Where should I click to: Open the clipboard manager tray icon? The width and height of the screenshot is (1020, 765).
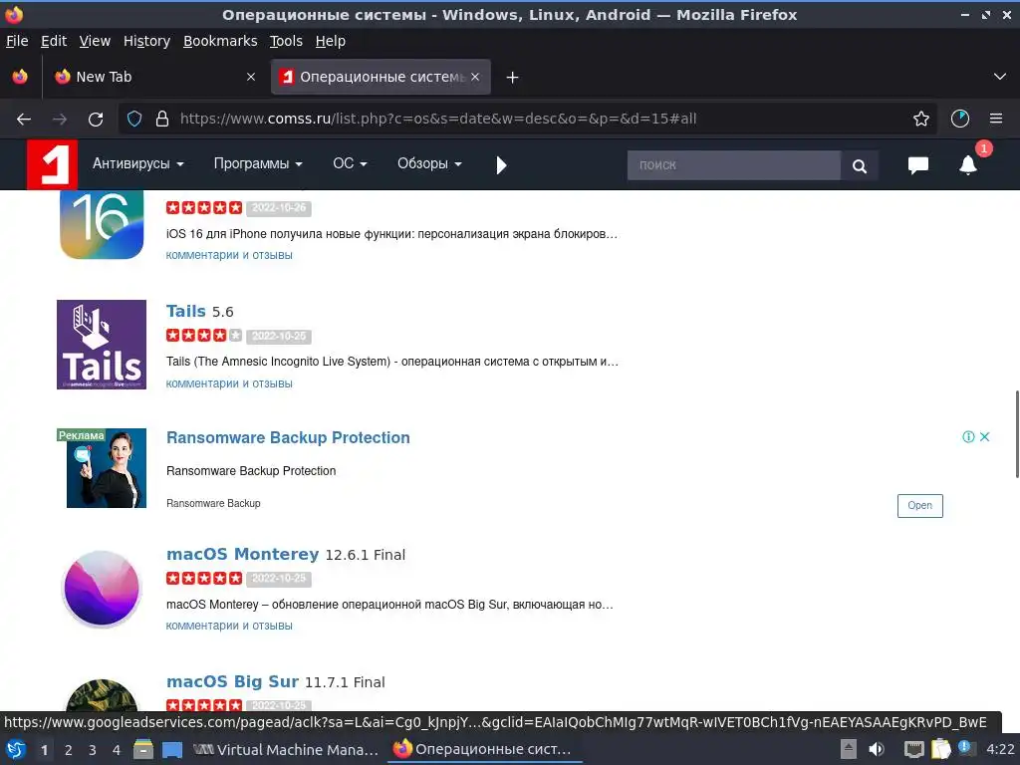pyautogui.click(x=940, y=750)
